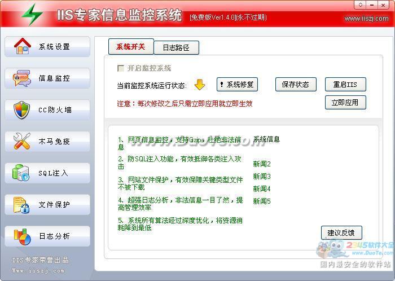The height and width of the screenshot is (281, 395).
Task: Click the 重启IIS button
Action: (x=345, y=85)
